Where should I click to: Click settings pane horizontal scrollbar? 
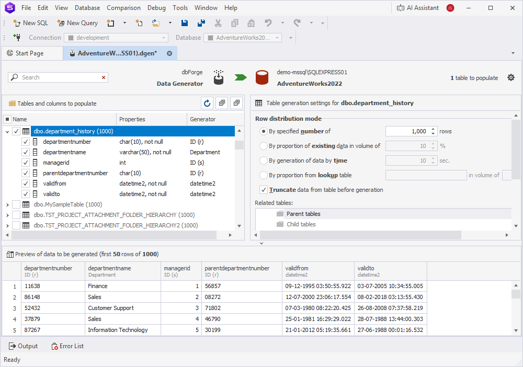click(x=360, y=235)
